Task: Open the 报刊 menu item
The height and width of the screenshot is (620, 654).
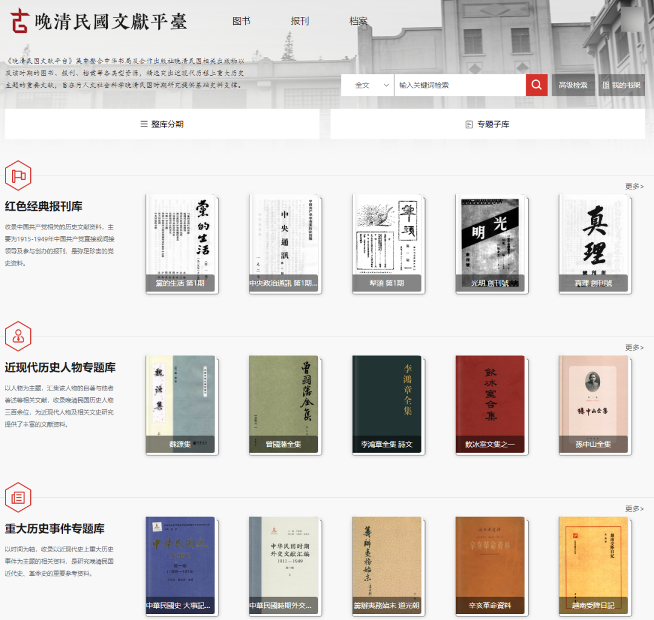Action: (300, 21)
